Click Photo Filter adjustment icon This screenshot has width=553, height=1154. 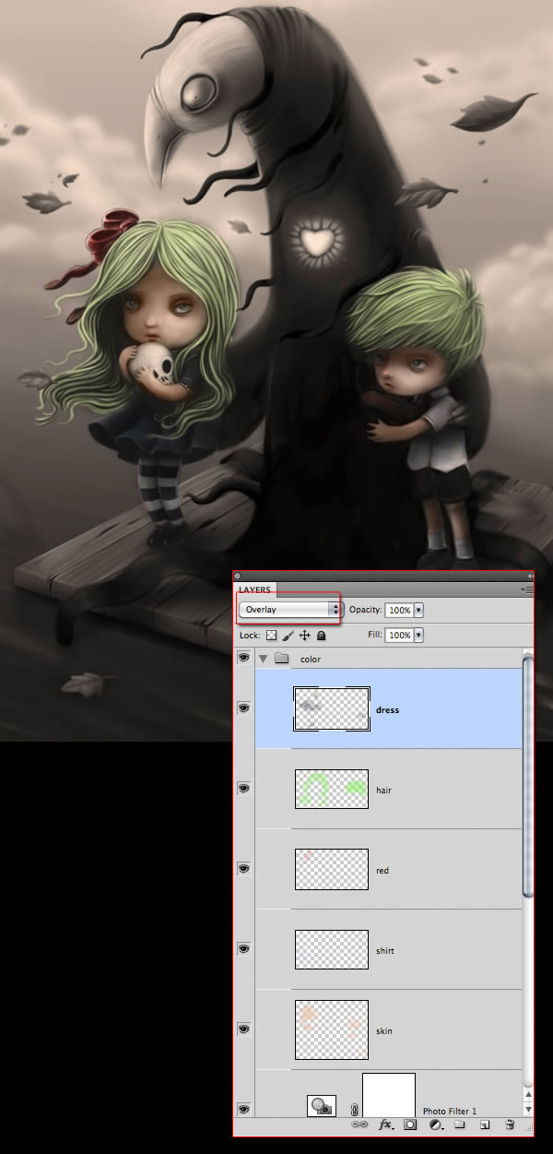click(x=323, y=1106)
